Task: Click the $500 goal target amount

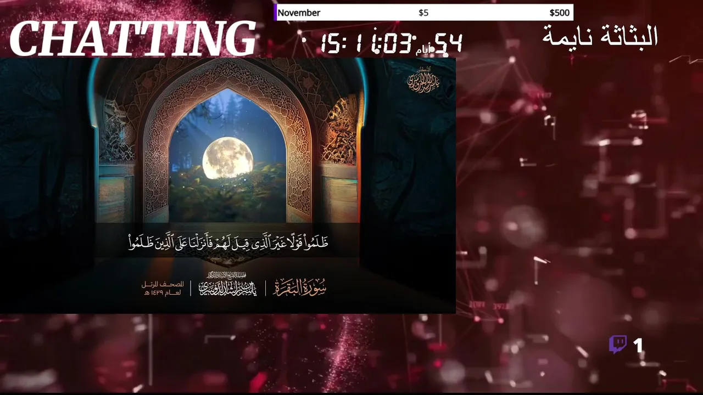Action: click(560, 13)
